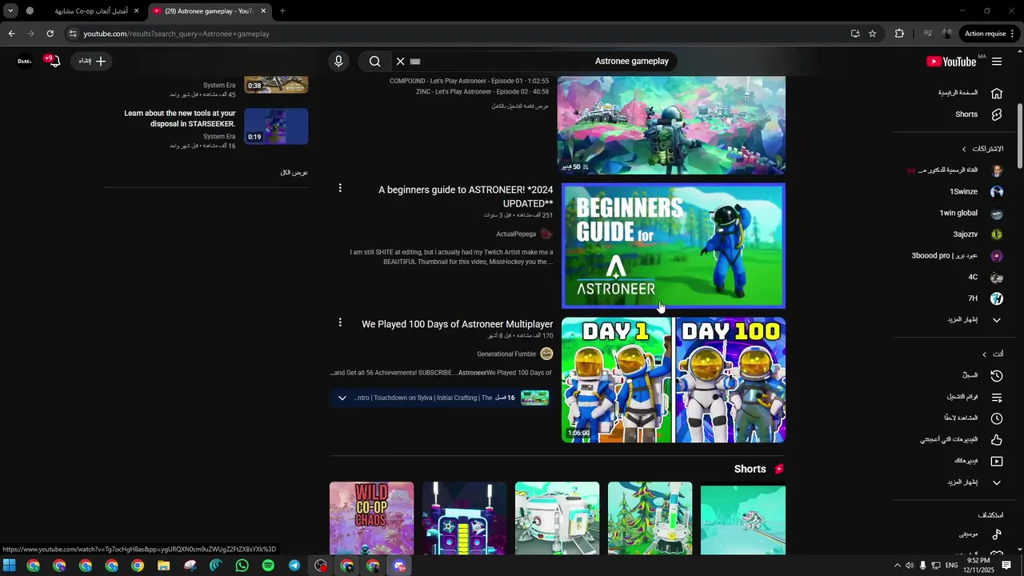
Task: Open the Windows Start menu
Action: (10, 566)
